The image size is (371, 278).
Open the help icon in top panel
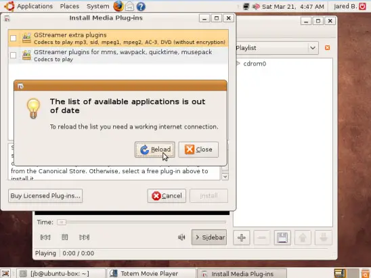tap(141, 7)
